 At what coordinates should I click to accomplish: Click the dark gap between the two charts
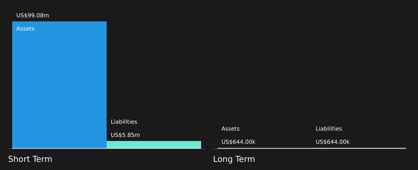(209, 84)
